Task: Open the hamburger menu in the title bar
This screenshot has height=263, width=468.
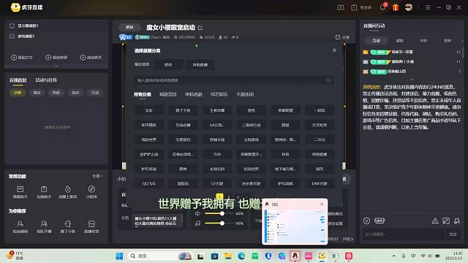Action: point(428,7)
